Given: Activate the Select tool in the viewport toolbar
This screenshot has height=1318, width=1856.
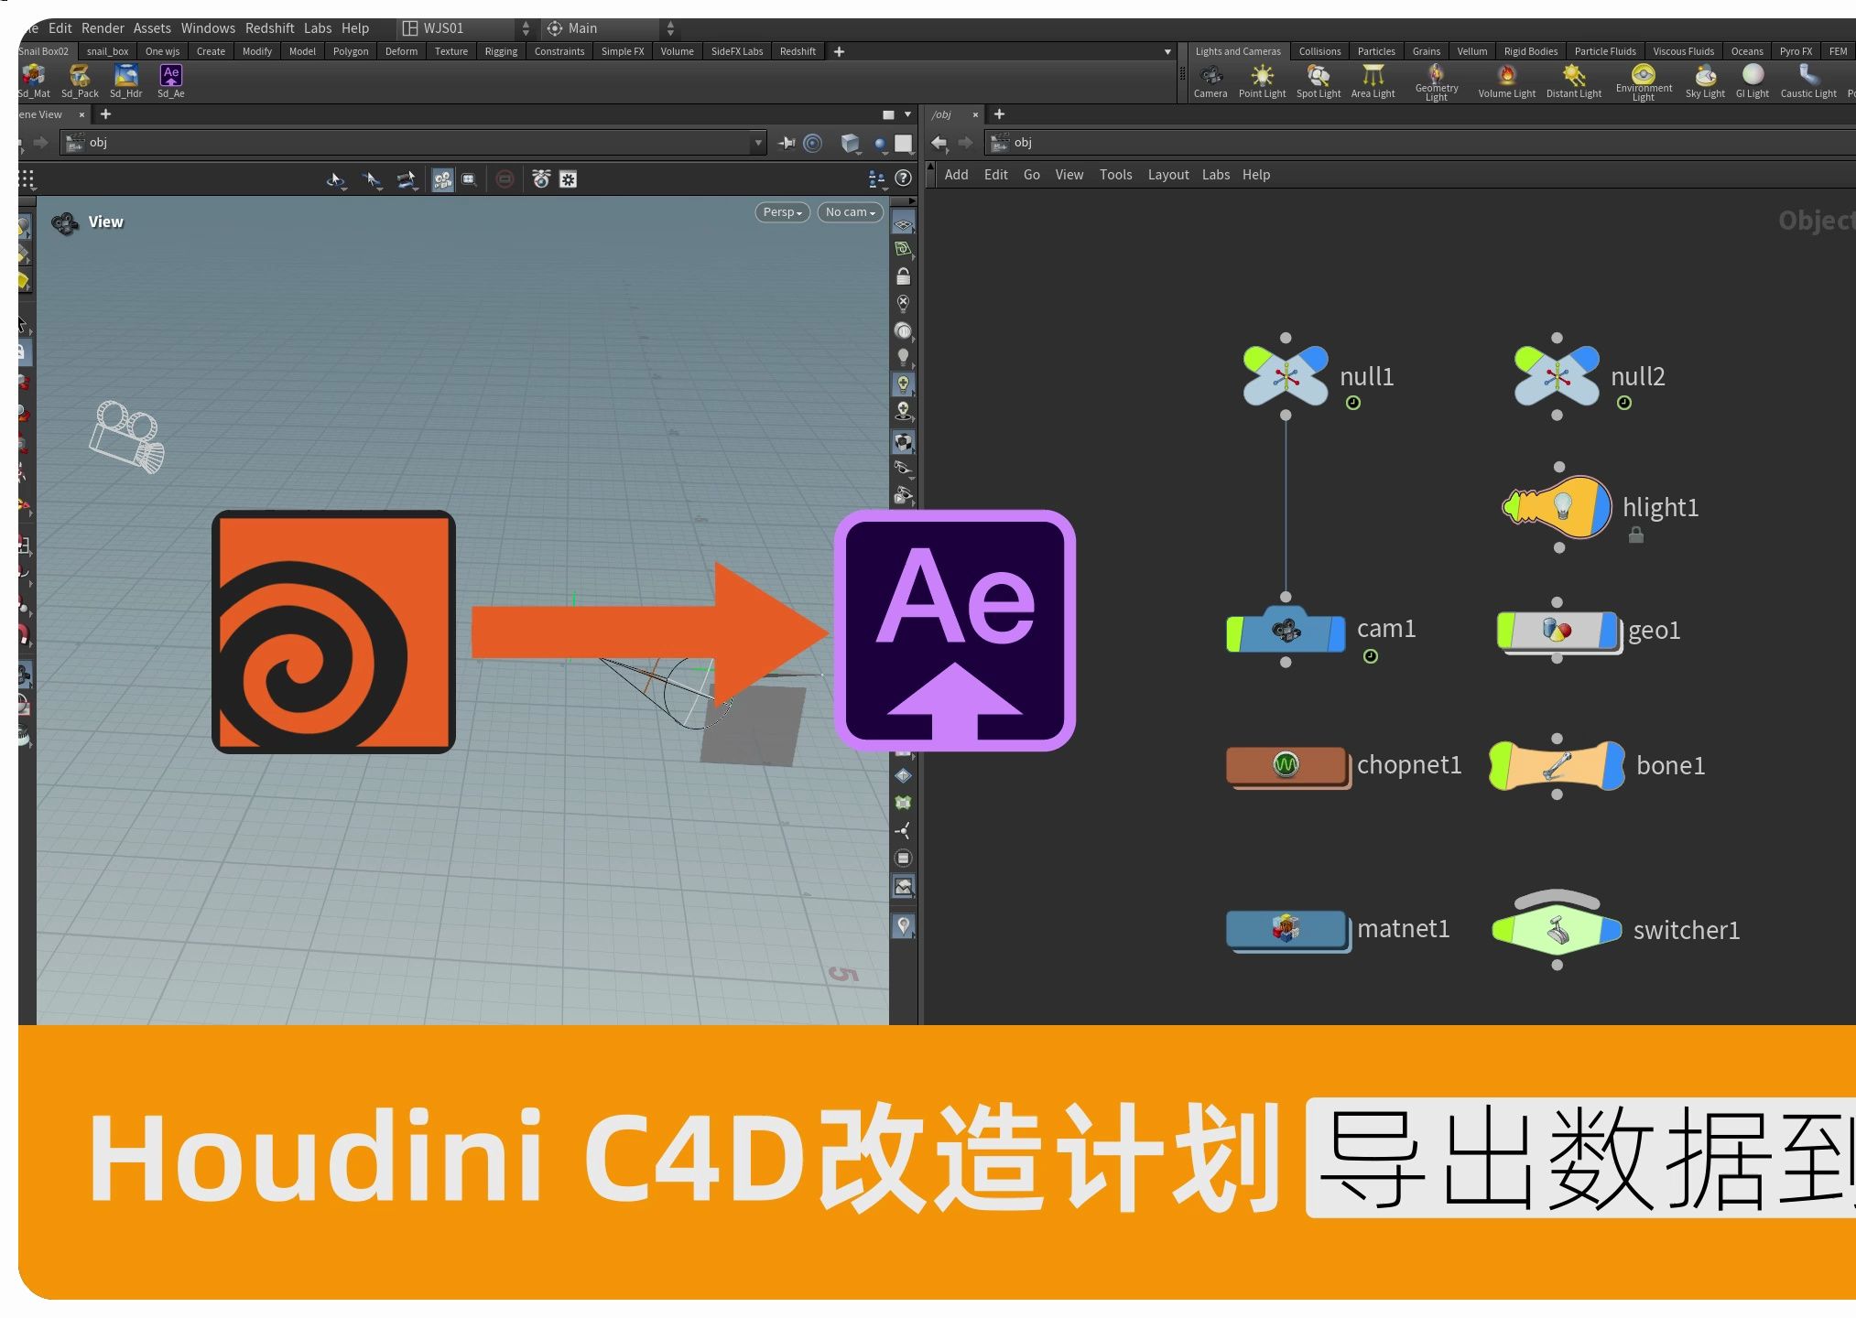Looking at the screenshot, I should (373, 179).
